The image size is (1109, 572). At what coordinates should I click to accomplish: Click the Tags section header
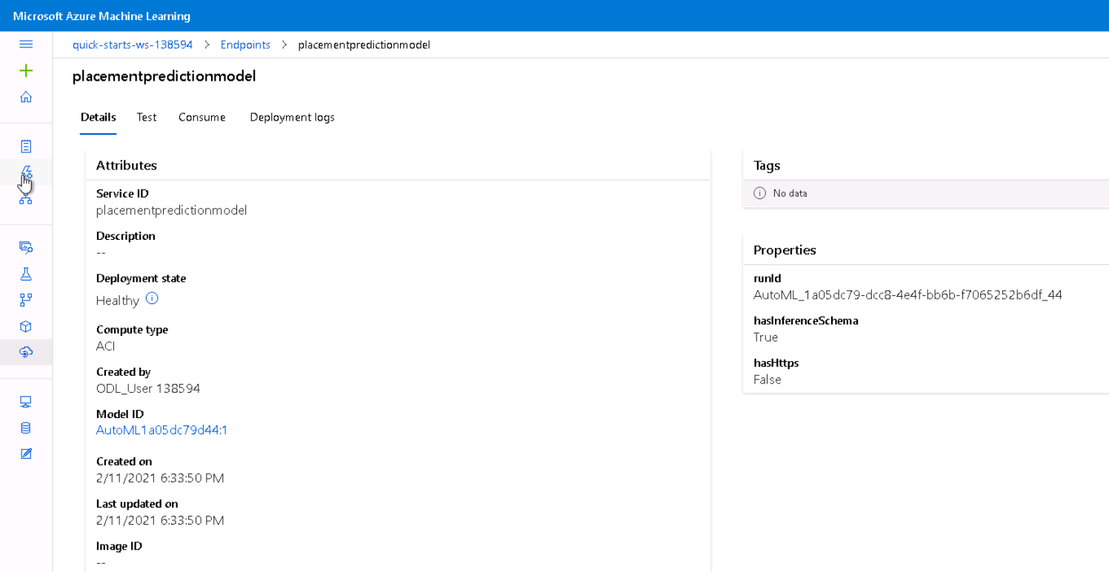click(x=767, y=165)
